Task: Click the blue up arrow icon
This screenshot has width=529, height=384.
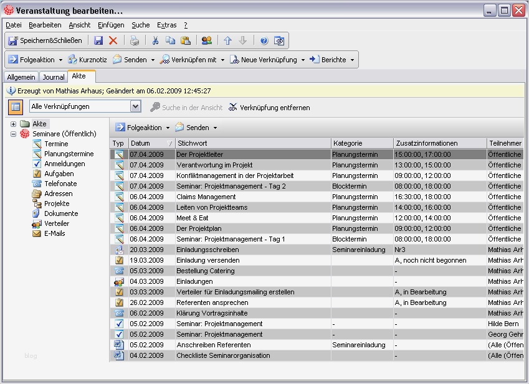Action: click(227, 40)
